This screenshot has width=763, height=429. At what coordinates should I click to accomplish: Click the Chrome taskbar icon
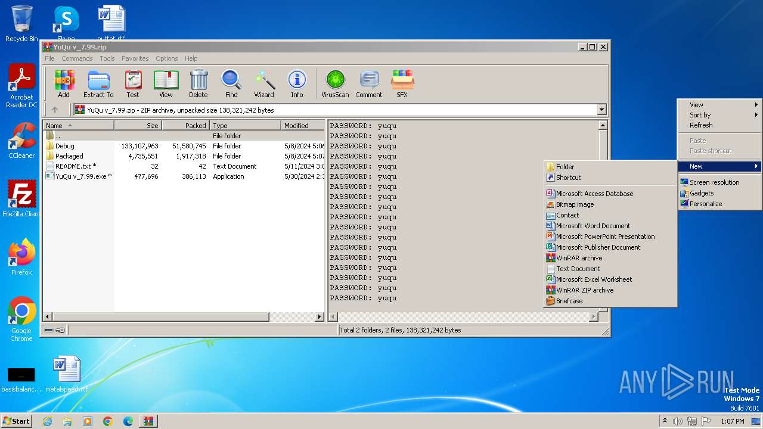pyautogui.click(x=108, y=421)
